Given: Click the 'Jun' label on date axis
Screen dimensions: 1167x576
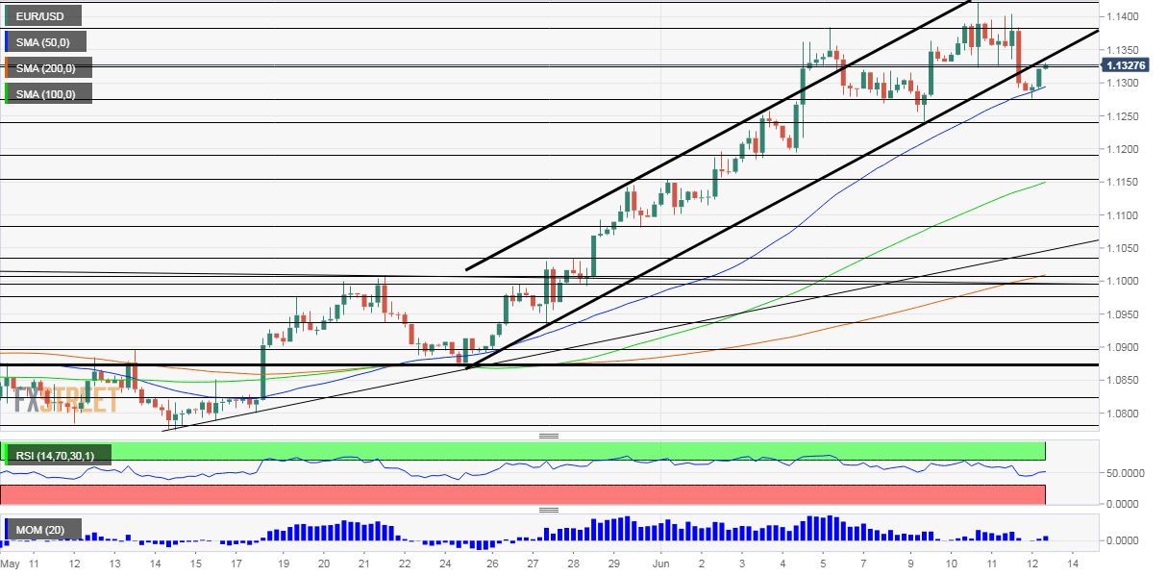Looking at the screenshot, I should 660,563.
